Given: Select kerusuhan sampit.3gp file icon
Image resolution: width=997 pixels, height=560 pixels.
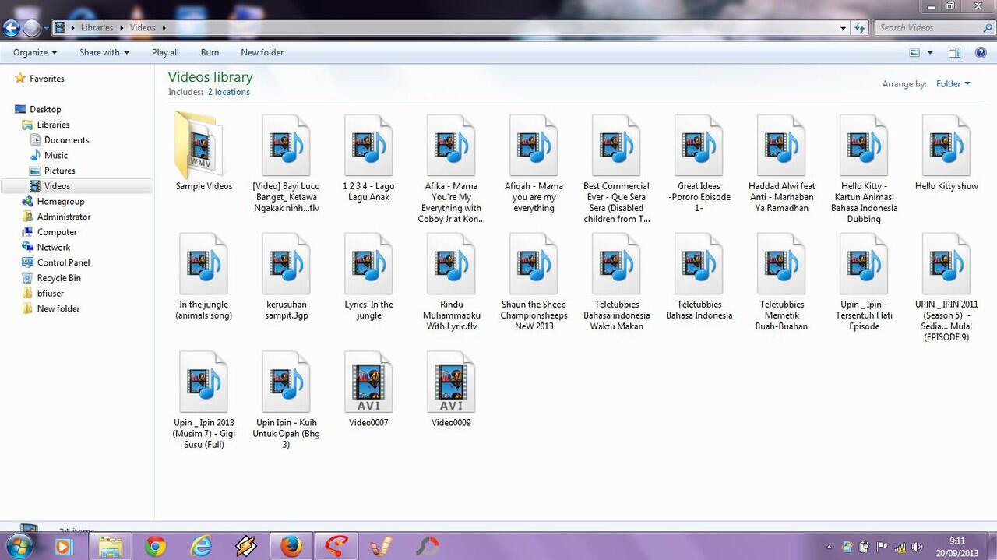Looking at the screenshot, I should tap(286, 264).
